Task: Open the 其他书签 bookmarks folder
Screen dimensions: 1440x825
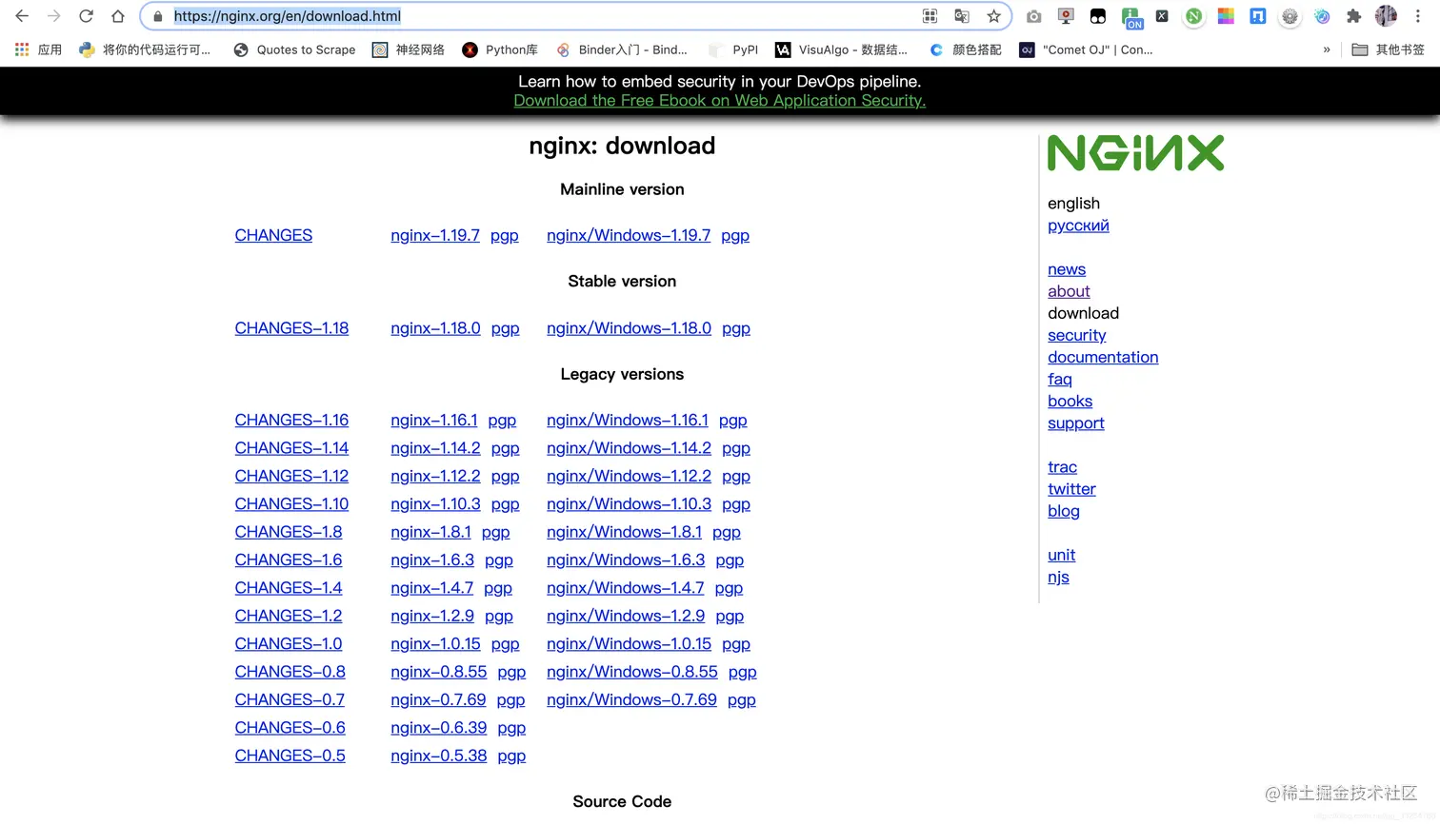Action: coord(1389,49)
